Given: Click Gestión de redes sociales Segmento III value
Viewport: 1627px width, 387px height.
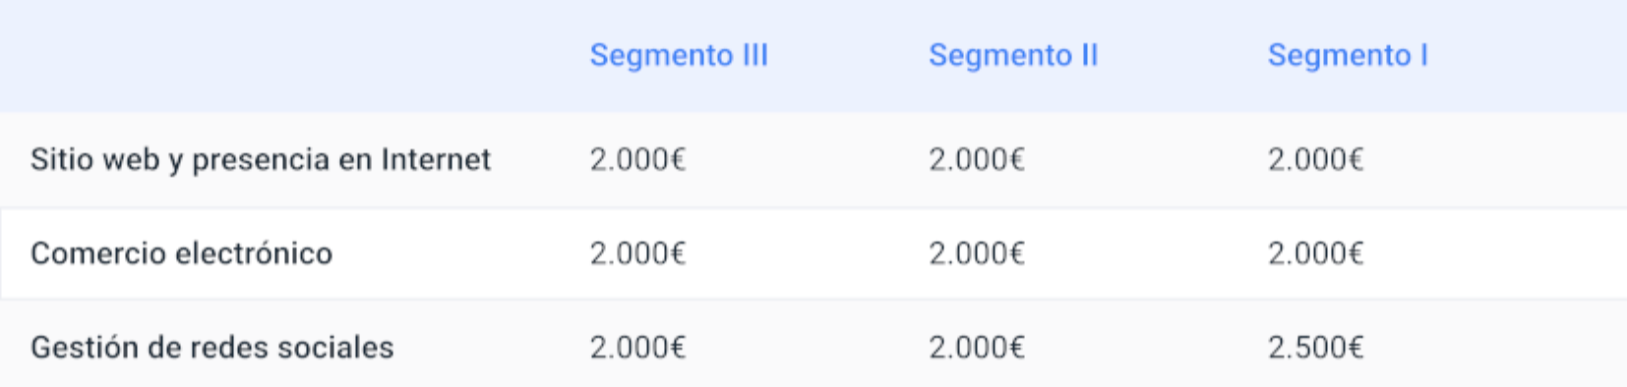Looking at the screenshot, I should (x=637, y=347).
